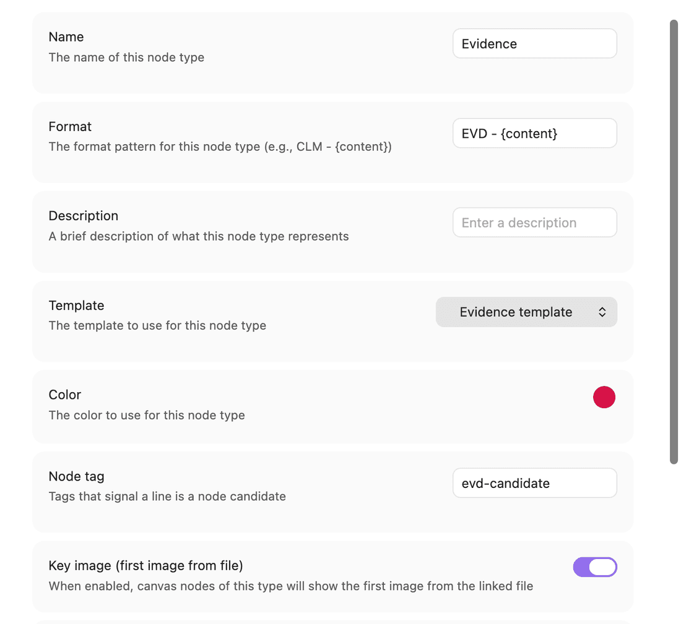Click the Name setting label
681x624 pixels.
[x=66, y=37]
